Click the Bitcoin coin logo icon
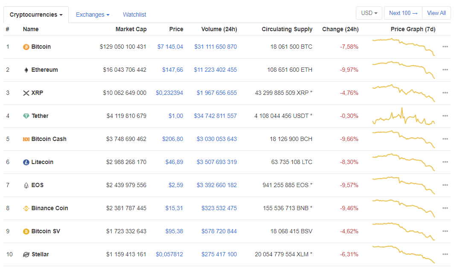The width and height of the screenshot is (454, 267). pyautogui.click(x=26, y=47)
